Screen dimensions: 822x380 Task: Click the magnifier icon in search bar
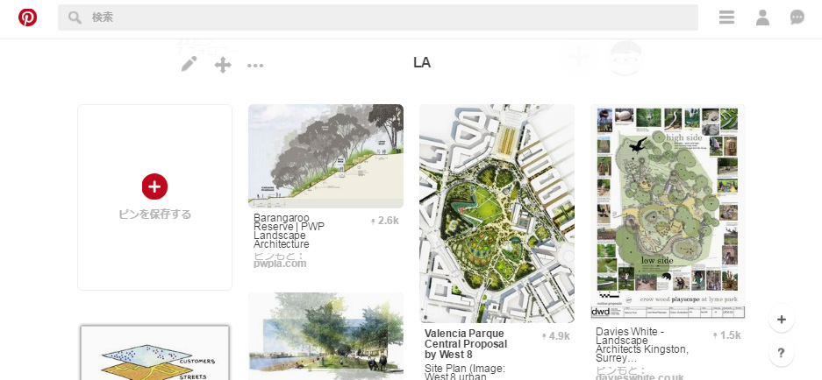coord(75,18)
